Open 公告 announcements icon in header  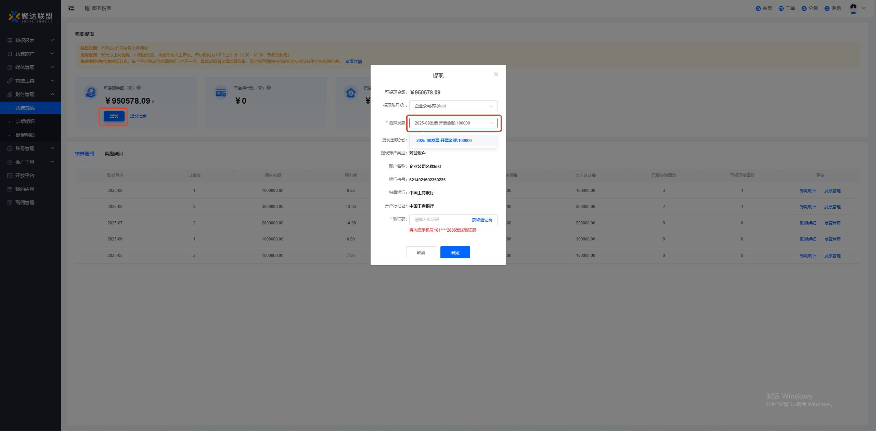(804, 9)
